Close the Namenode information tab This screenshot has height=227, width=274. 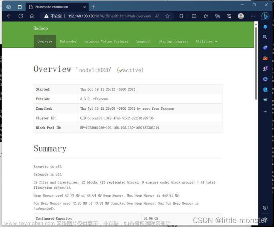[x=84, y=7]
